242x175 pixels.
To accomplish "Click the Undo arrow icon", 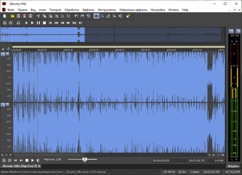I will point(76,16).
